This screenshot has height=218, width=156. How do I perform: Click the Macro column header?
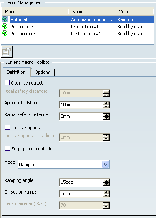[35, 12]
